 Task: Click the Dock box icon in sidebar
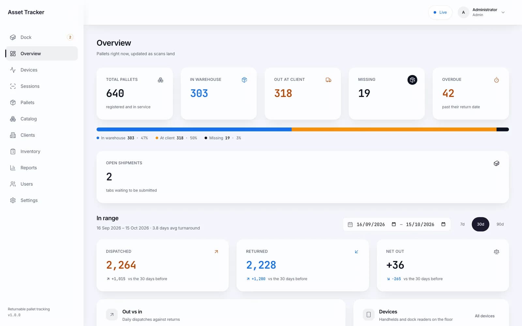[x=13, y=37]
